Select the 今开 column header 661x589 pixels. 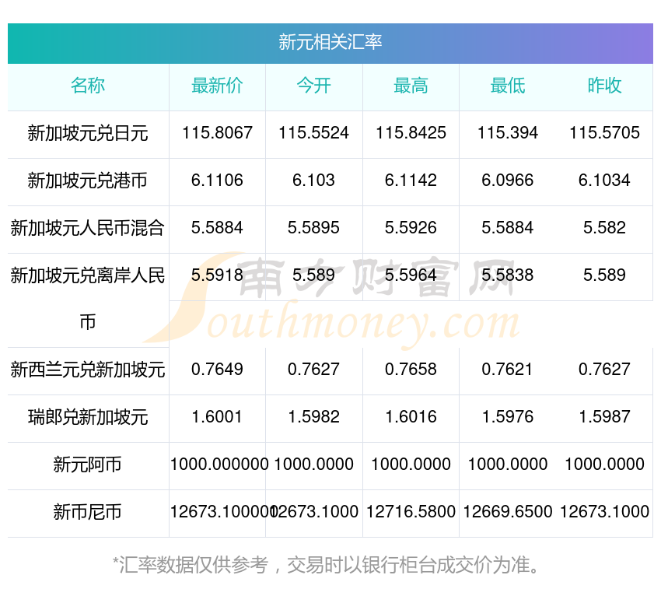[x=313, y=86]
